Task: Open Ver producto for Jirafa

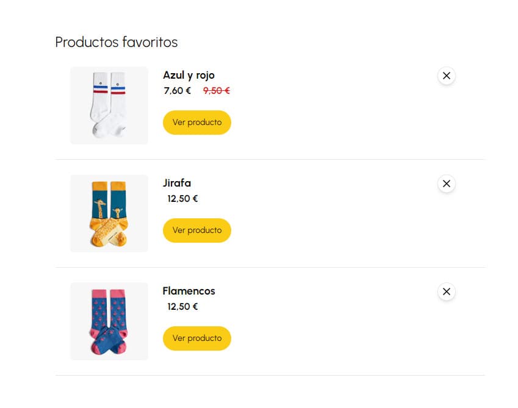Action: [196, 231]
